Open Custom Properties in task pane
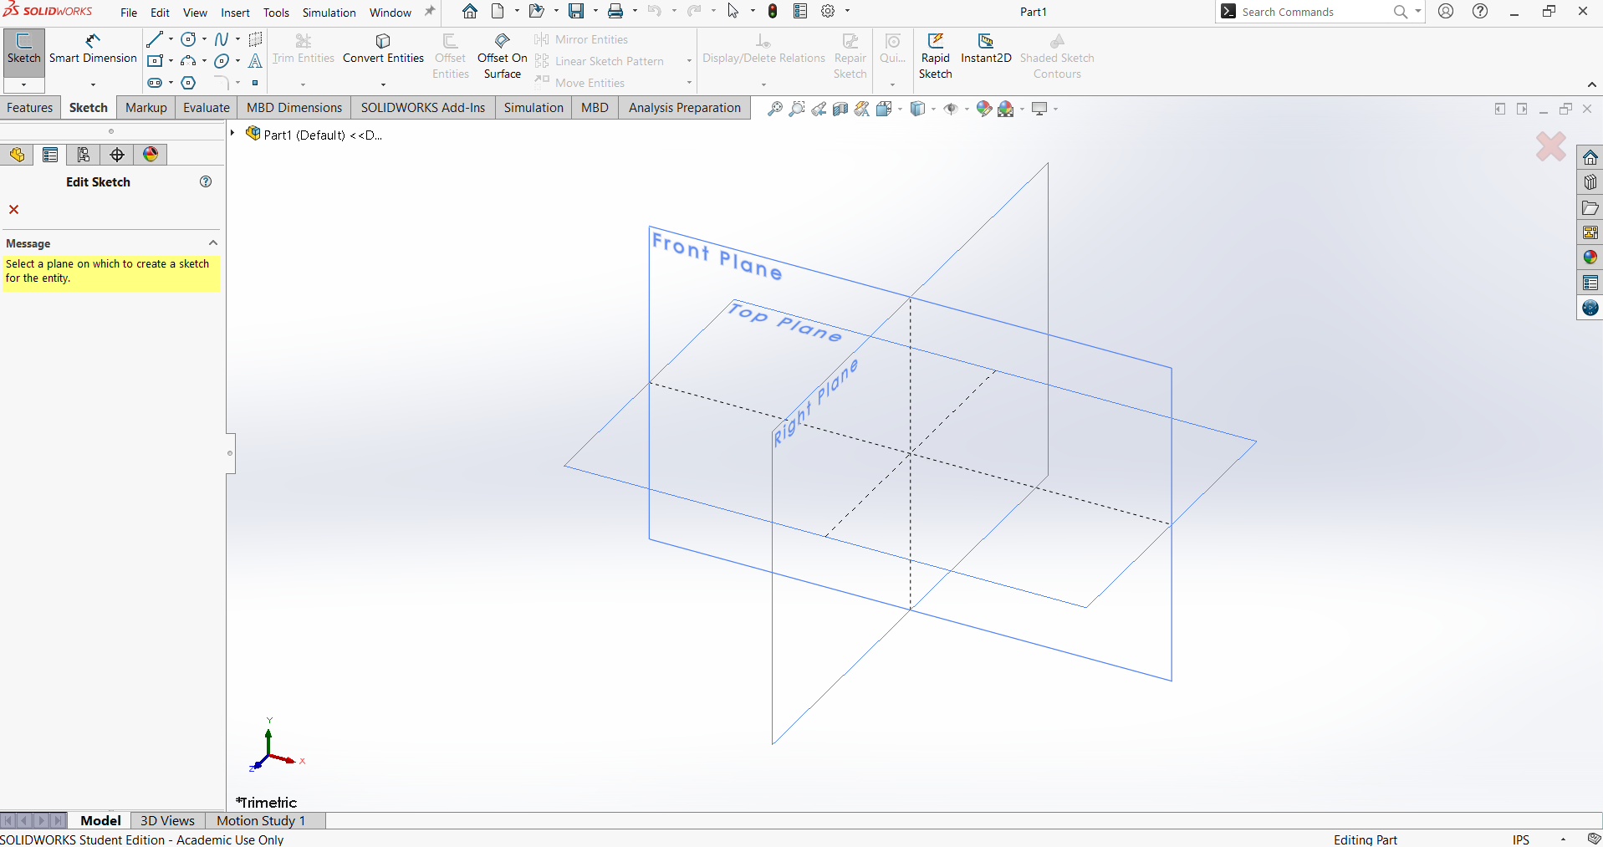Screen dimensions: 1603x847 click(x=1590, y=283)
